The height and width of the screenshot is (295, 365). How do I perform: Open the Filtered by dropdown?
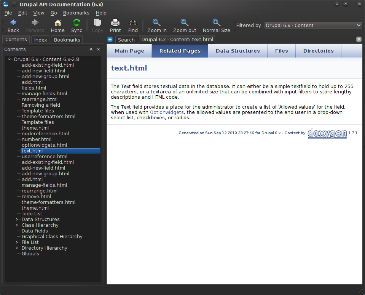click(313, 25)
